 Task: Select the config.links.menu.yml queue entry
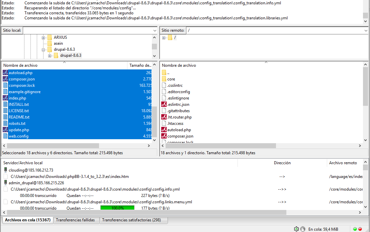pyautogui.click(x=101, y=202)
